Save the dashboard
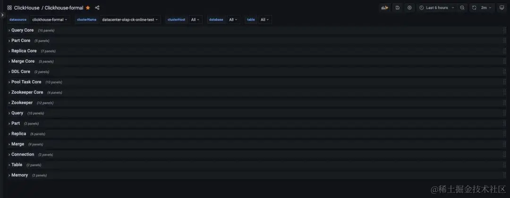Image resolution: width=510 pixels, height=198 pixels. [x=398, y=8]
